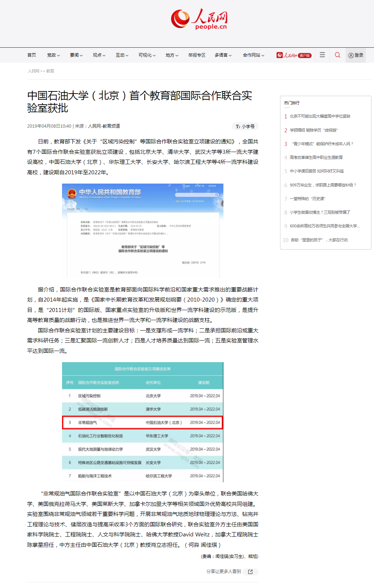Open ranking item 中小学课后服务 如何叫好又叫座
Viewport: 374px width, 583px height.
pyautogui.click(x=317, y=171)
